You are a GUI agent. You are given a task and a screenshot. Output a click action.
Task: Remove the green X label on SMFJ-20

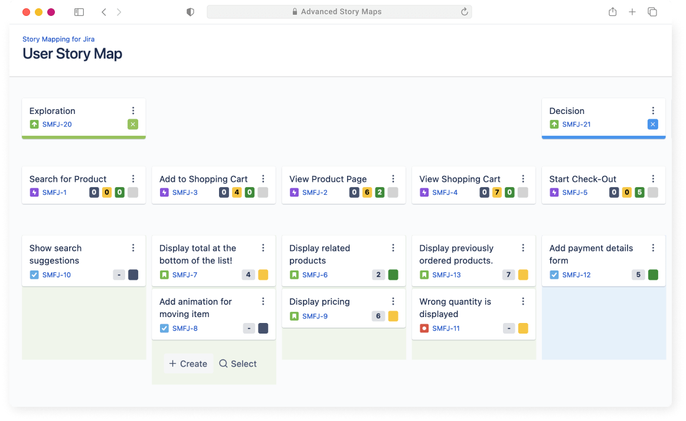(133, 125)
